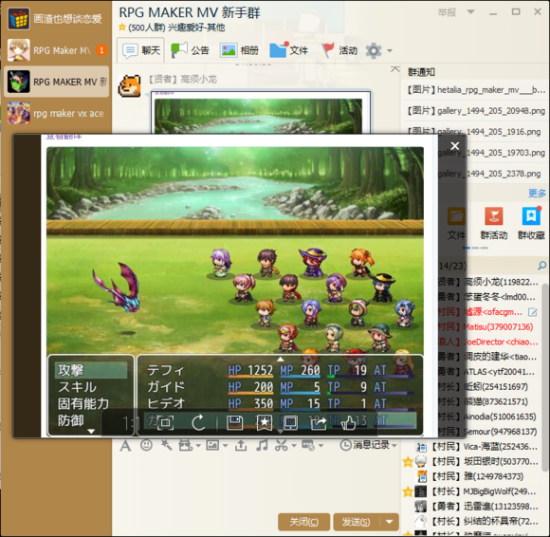550x537 pixels.
Task: Open the 群活动 group activity icon
Action: pos(494,223)
